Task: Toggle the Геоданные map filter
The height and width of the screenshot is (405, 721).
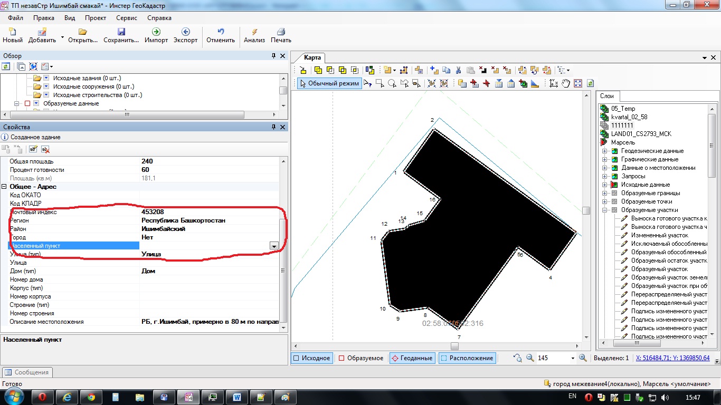Action: coord(412,358)
